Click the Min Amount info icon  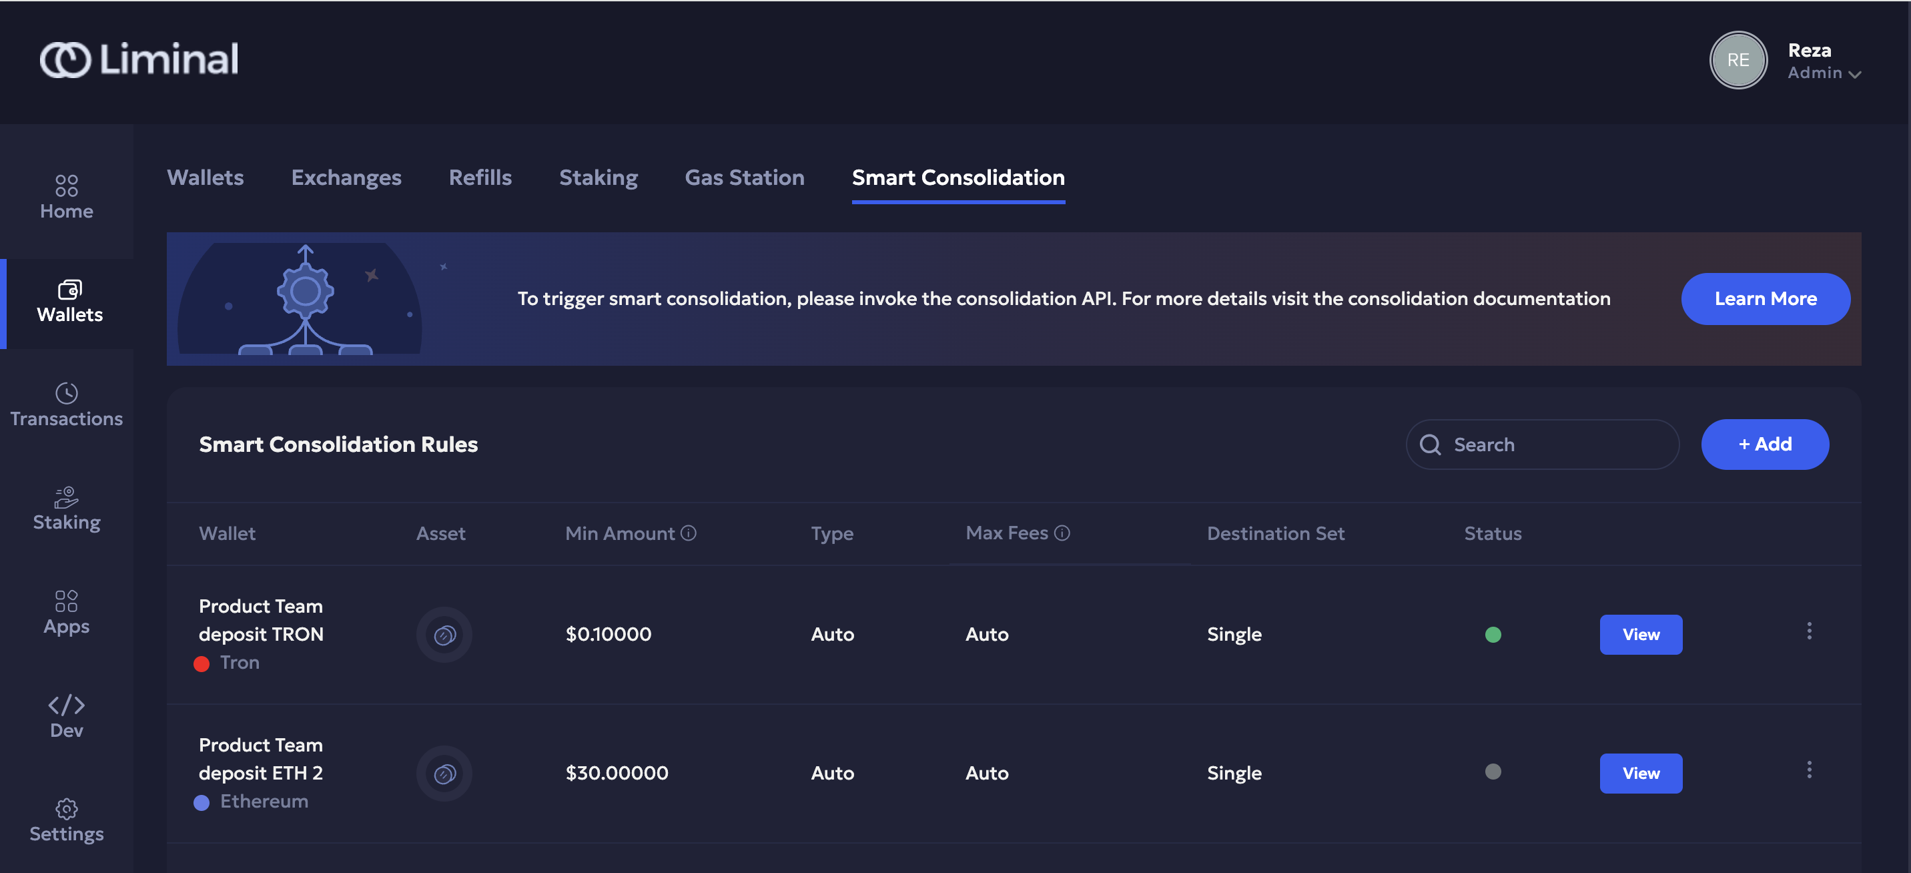pos(689,533)
